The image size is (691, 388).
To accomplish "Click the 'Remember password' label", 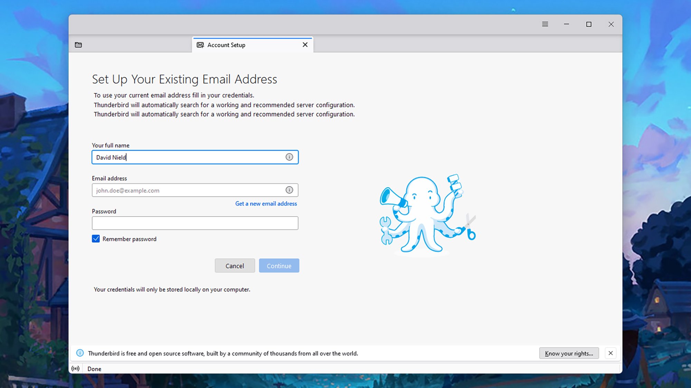I will [129, 239].
